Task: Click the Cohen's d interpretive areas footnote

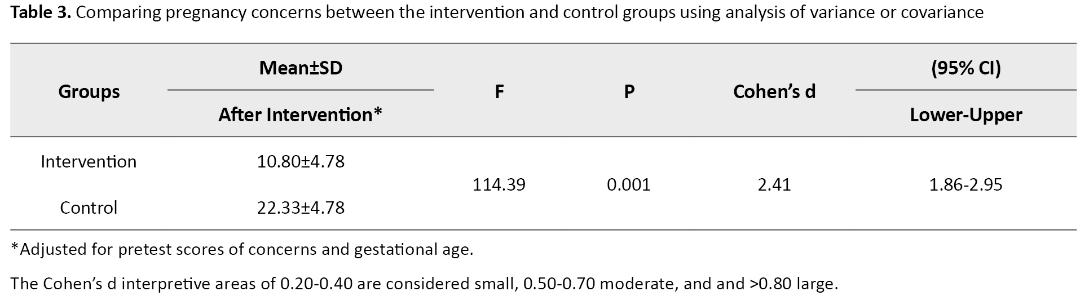Action: (424, 283)
